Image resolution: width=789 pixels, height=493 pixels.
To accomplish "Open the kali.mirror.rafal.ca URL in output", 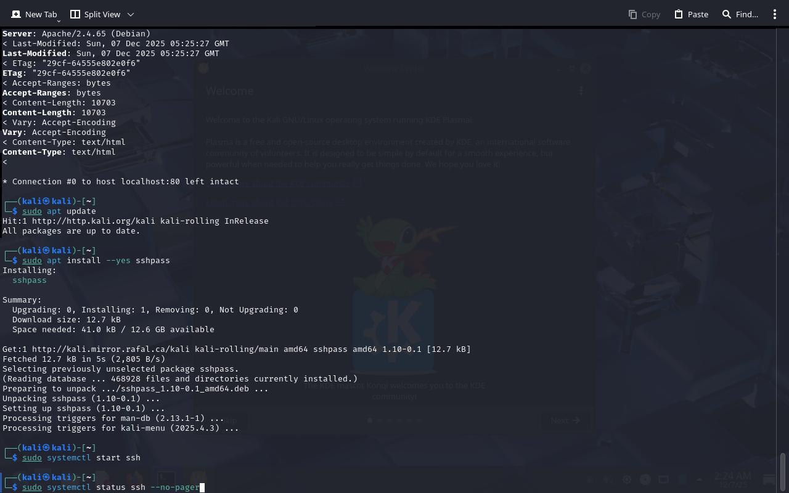I will (111, 349).
